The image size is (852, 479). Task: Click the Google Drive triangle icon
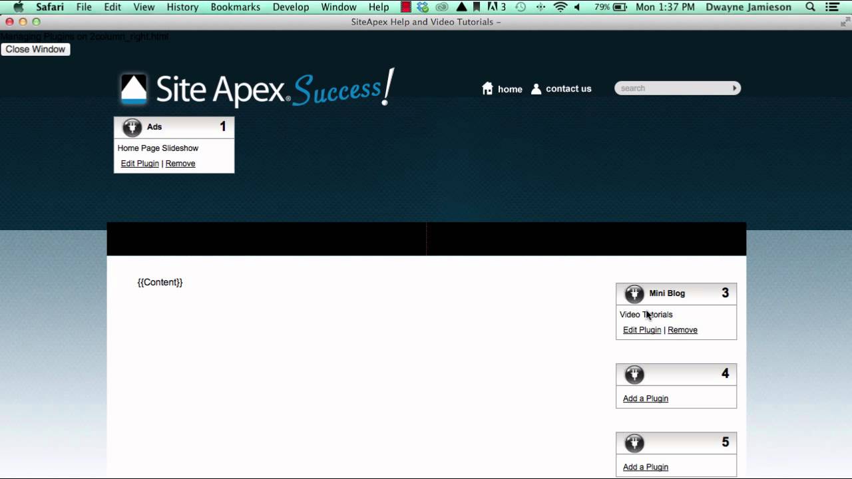click(461, 7)
